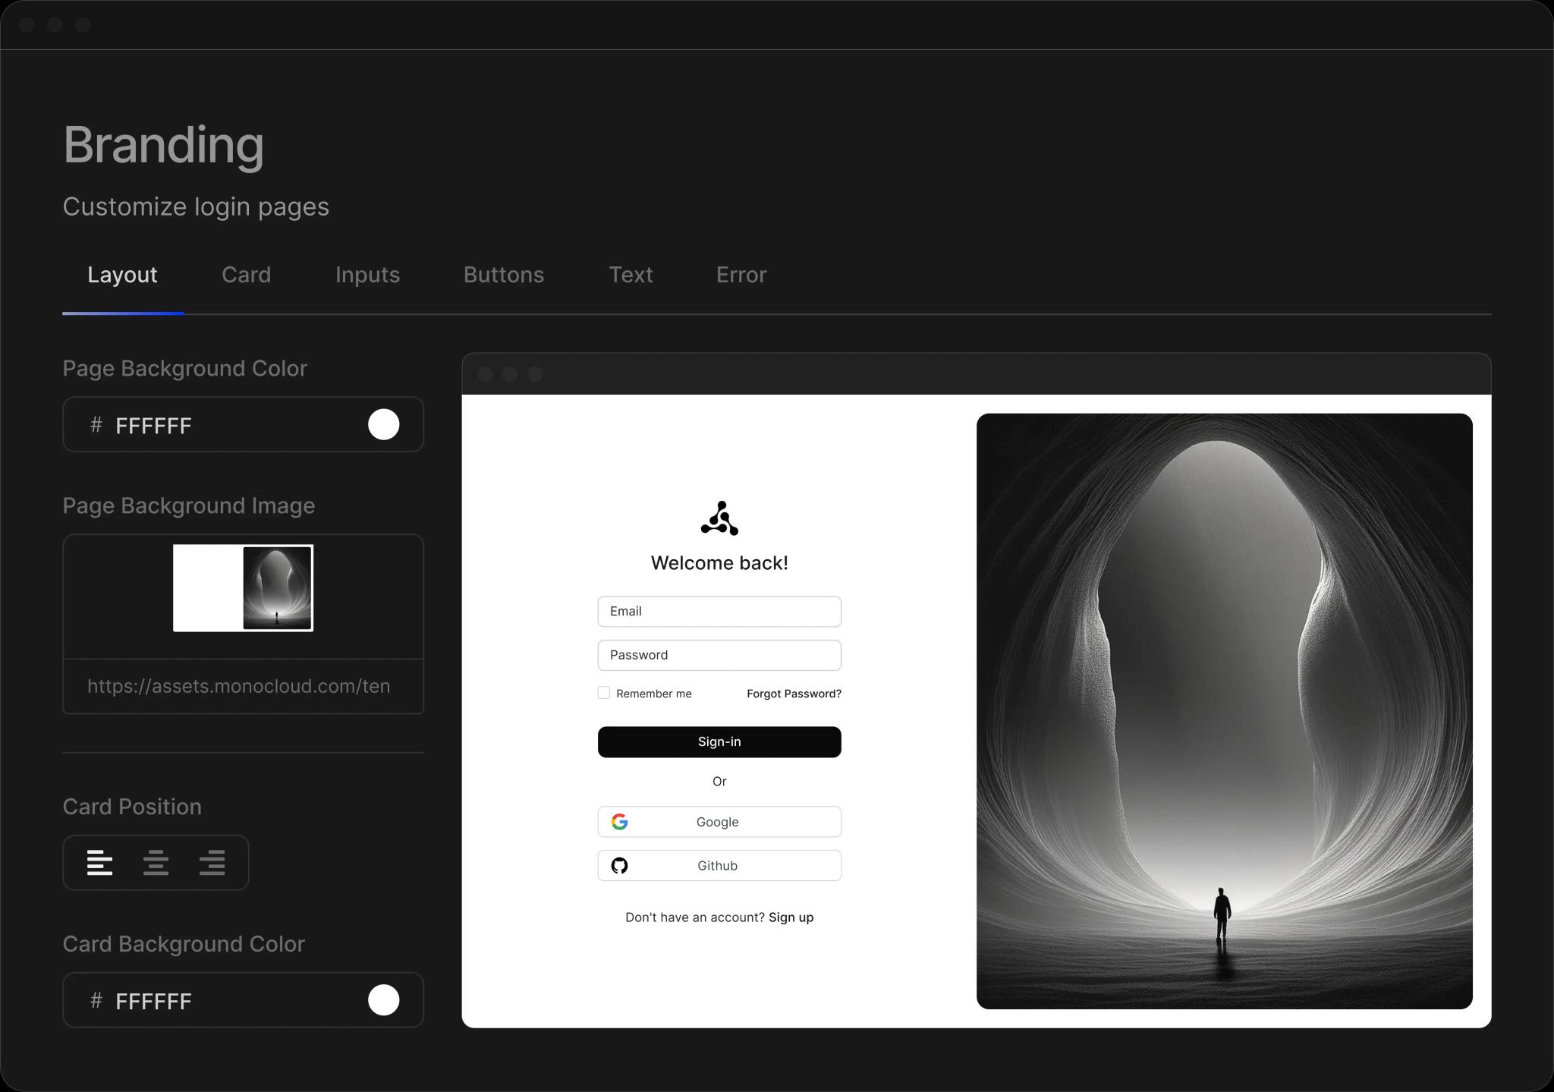Select the right card position icon
The image size is (1554, 1092).
(x=212, y=862)
